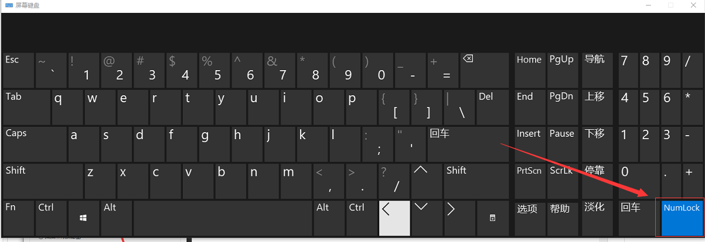
Task: Click the highlighted left arrow key
Action: 394,217
